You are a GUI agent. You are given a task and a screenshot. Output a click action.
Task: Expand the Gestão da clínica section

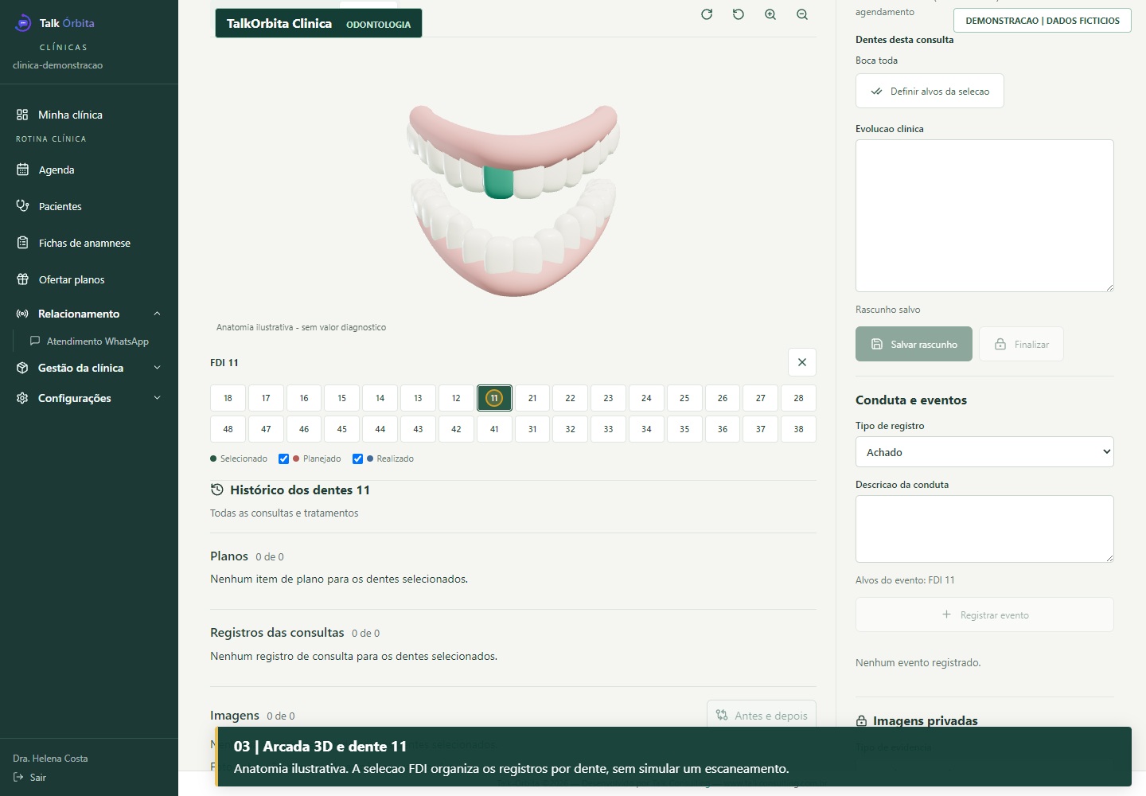pyautogui.click(x=89, y=368)
